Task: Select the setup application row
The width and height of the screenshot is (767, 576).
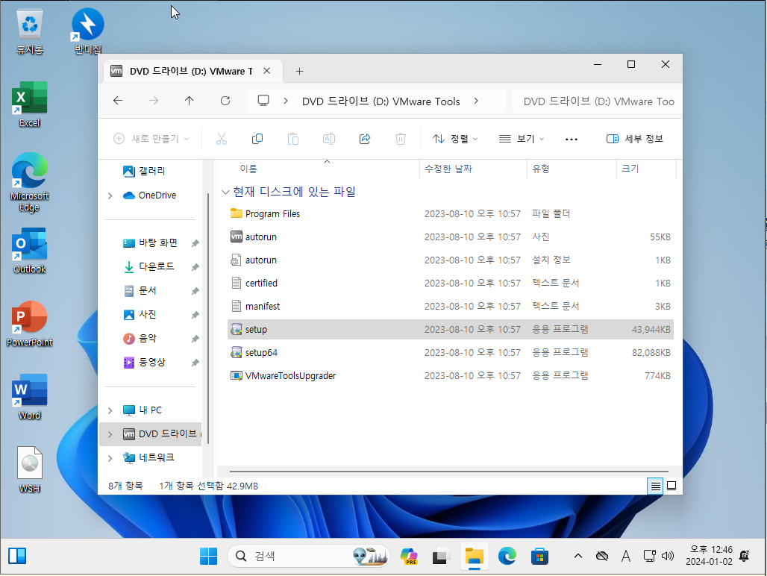Action: tap(451, 330)
